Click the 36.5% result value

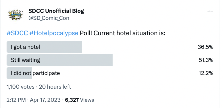pos(205,47)
